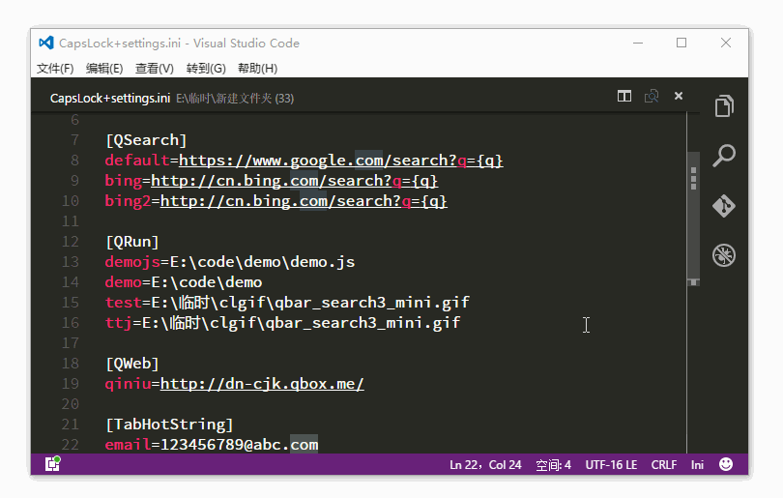Change indentation via 空间: 4
Screen dimensions: 783x498
pyautogui.click(x=553, y=465)
